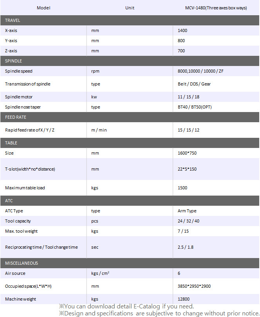Click the Unit column heading
260x317 pixels.
(x=130, y=8)
